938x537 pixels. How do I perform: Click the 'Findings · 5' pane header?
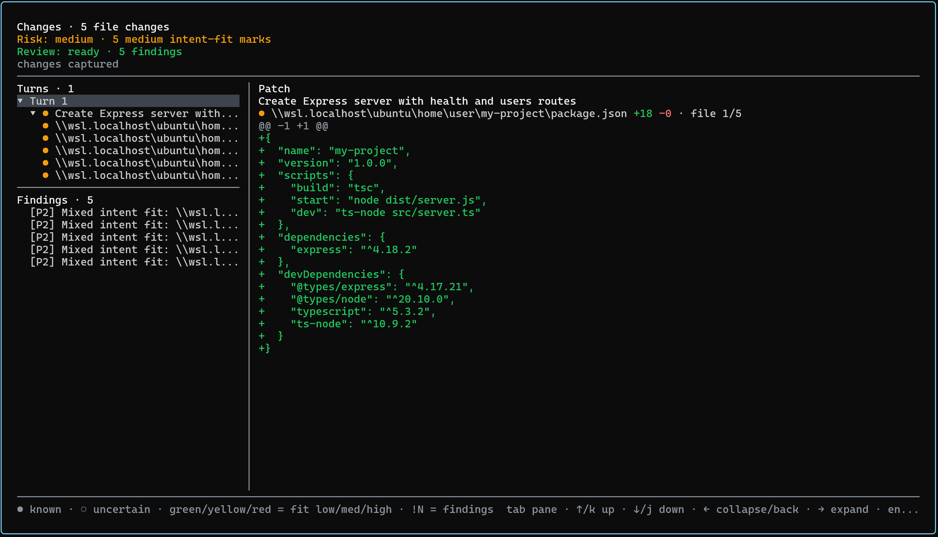(55, 200)
